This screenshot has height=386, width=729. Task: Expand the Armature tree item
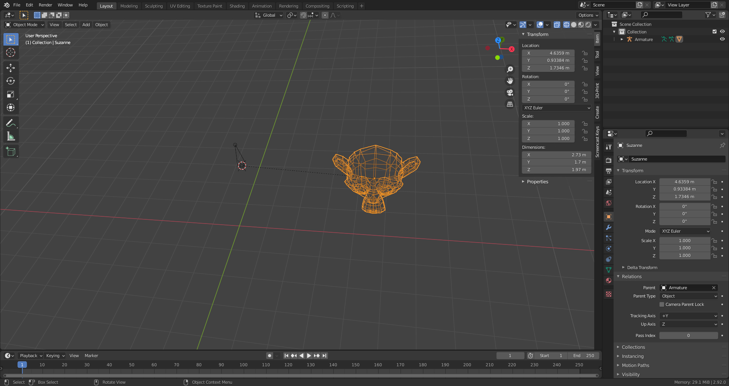[622, 39]
